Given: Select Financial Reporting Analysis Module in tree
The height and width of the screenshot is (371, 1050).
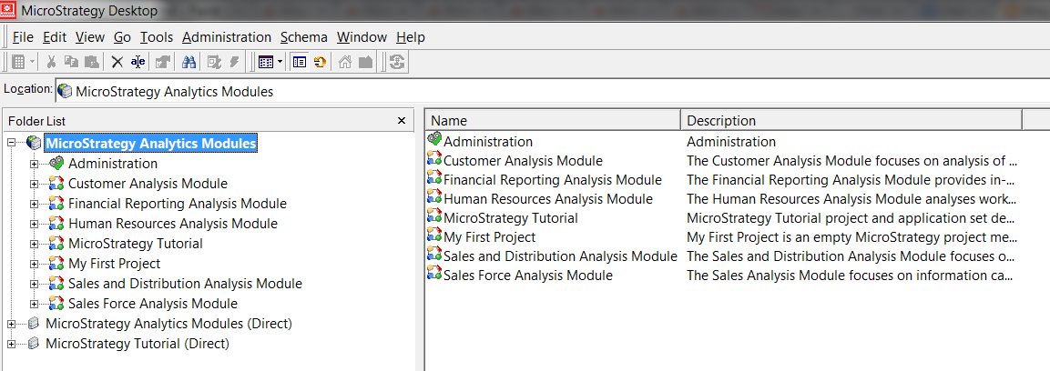Looking at the screenshot, I should coord(178,204).
